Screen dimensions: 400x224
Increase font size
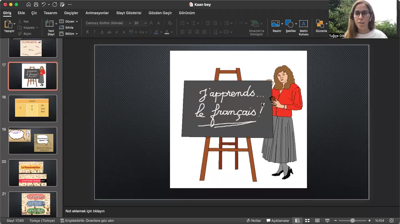pyautogui.click(x=151, y=23)
